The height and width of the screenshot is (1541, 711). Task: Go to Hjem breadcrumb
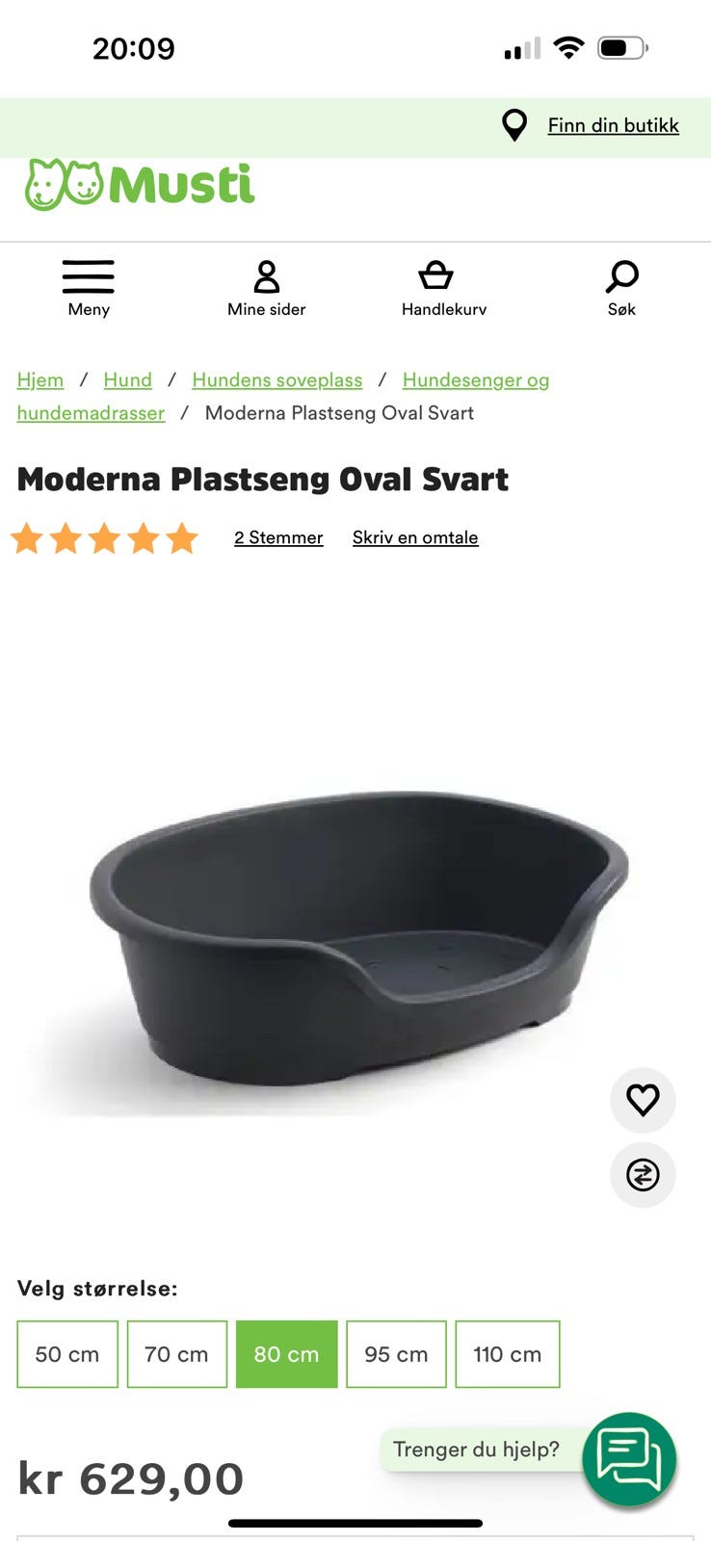tap(40, 379)
